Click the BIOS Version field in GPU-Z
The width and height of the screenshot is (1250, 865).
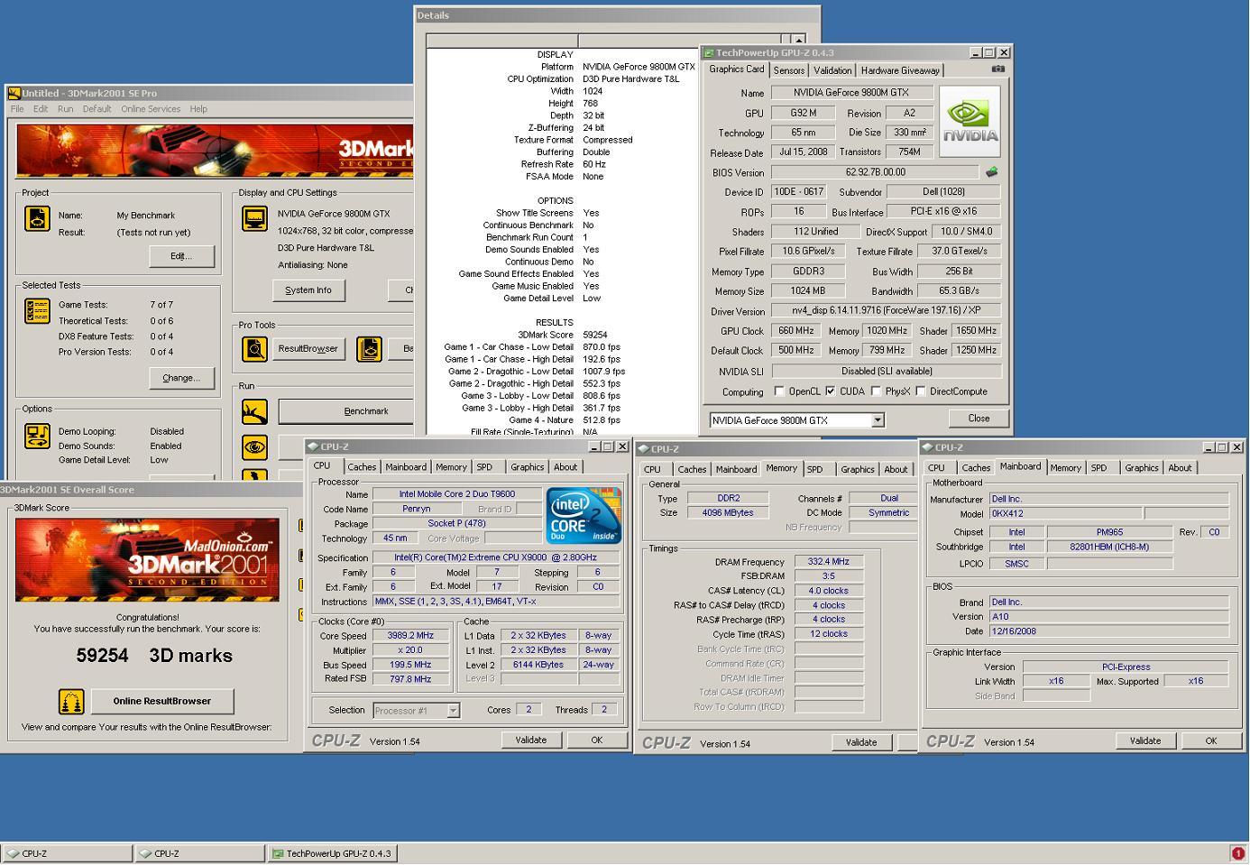point(875,172)
